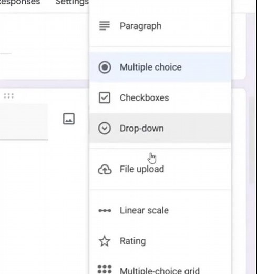The height and width of the screenshot is (274, 257).
Task: Choose the File upload option
Action: 160,169
